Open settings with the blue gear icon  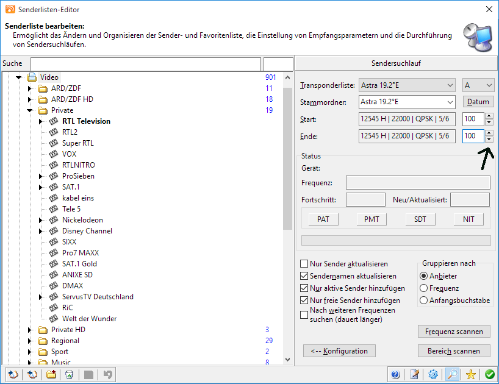[433, 374]
